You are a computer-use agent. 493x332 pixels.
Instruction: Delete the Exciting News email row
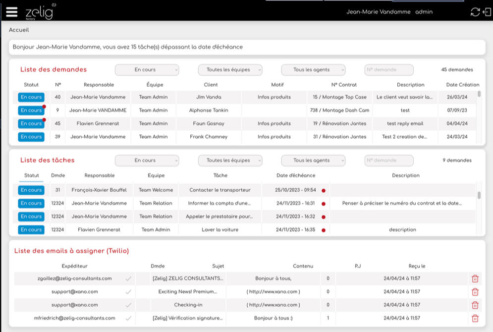tap(475, 292)
